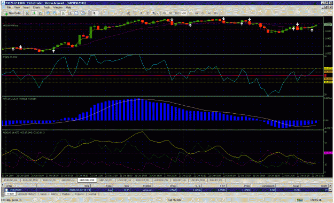Click the connection status icon in status bar
This screenshot has height=203, width=334.
pos(300,200)
